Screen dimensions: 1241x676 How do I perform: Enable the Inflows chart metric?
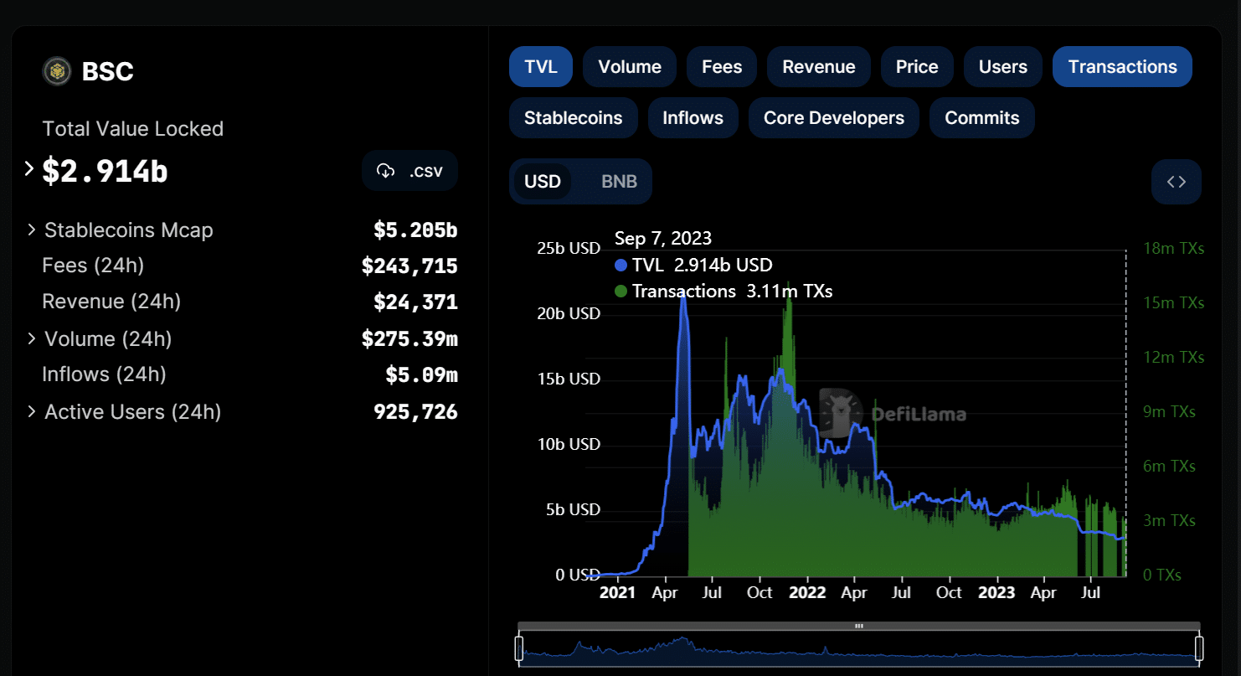tap(693, 118)
